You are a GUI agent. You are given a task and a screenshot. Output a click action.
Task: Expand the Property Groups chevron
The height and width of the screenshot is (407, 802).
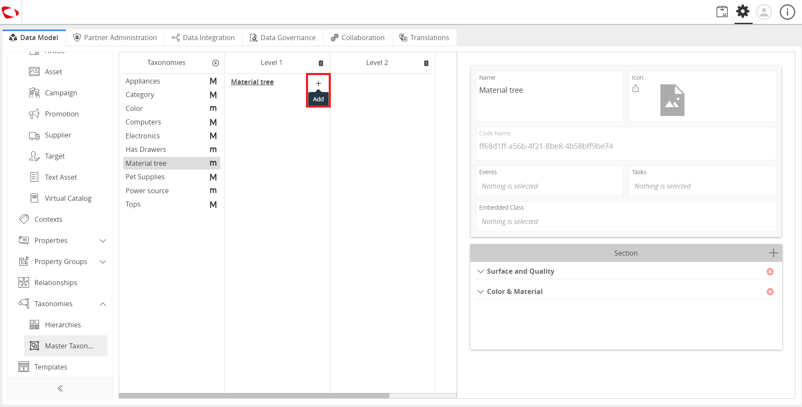click(103, 261)
